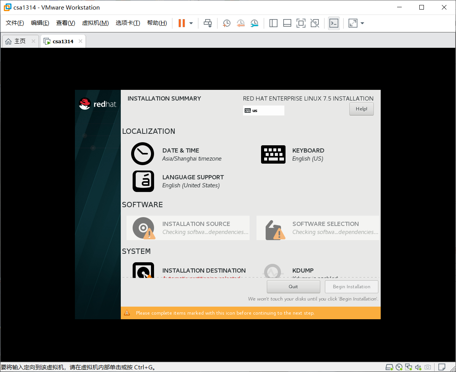Open the Software Selection package icon
The image size is (456, 372).
point(275,230)
